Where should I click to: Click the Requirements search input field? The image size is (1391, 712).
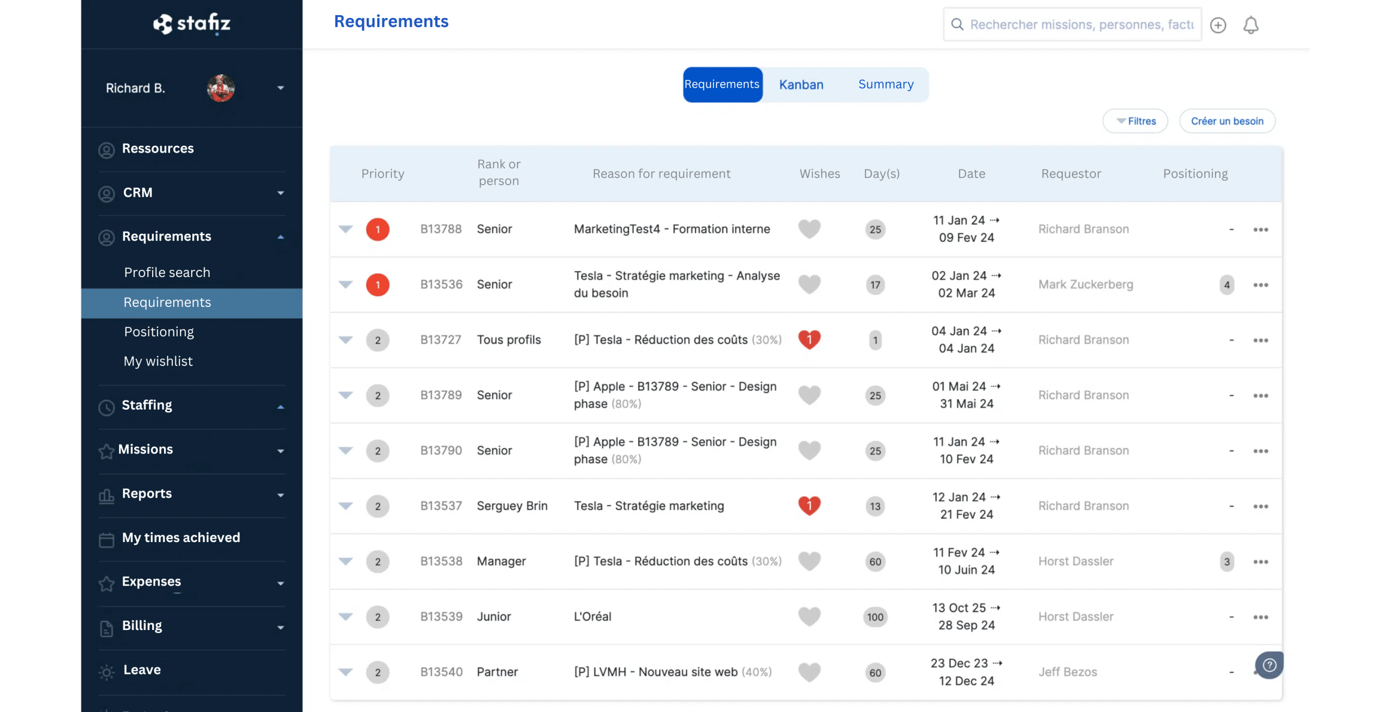pos(1073,24)
